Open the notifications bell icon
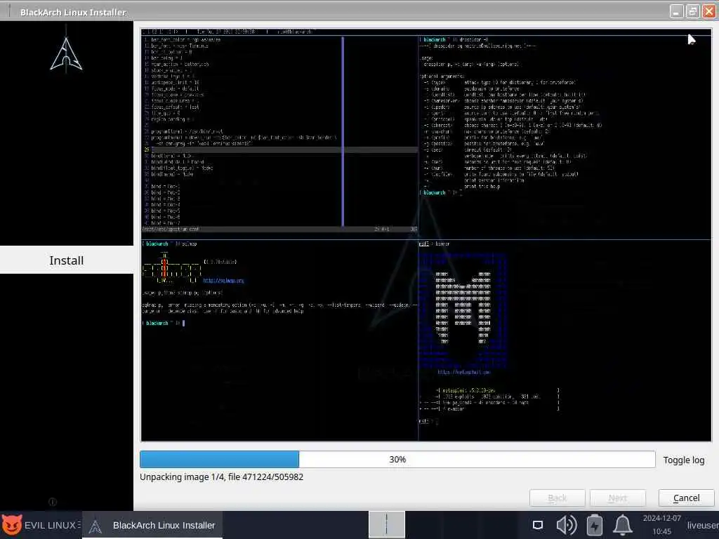The width and height of the screenshot is (719, 539). 623,525
